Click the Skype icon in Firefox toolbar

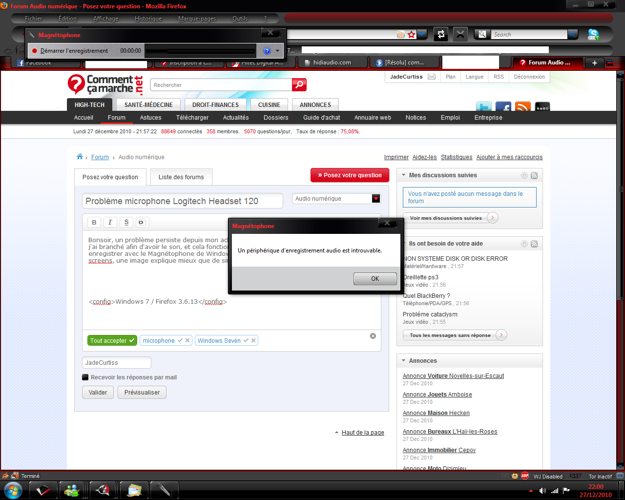[x=594, y=35]
